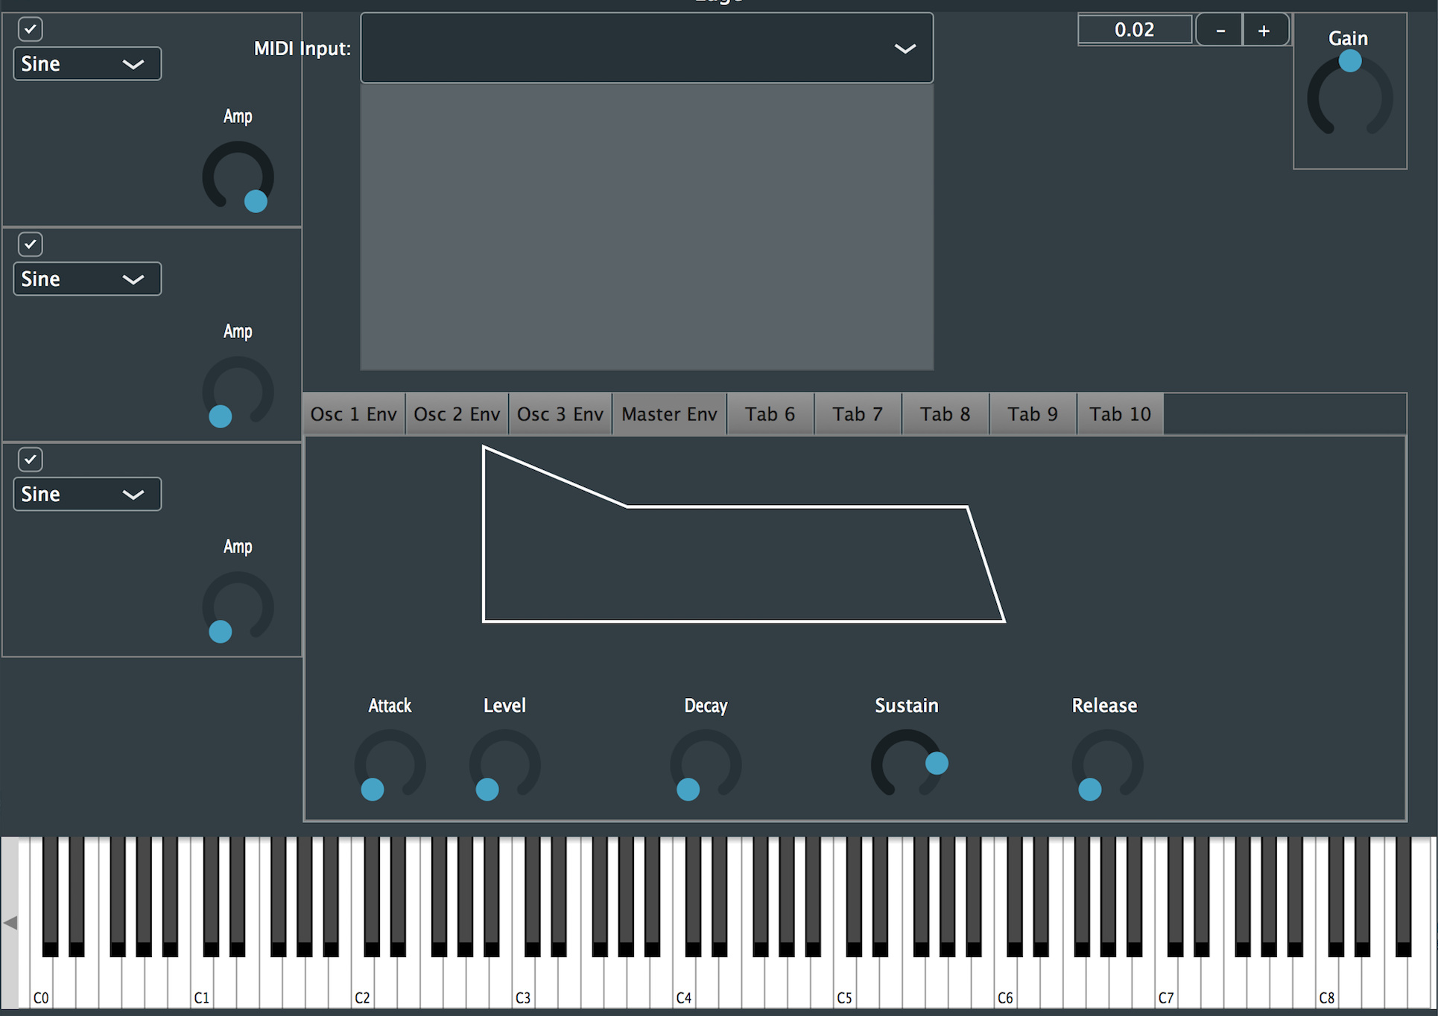This screenshot has width=1438, height=1016.
Task: Click the first oscillator's Amp knob
Action: (x=238, y=177)
